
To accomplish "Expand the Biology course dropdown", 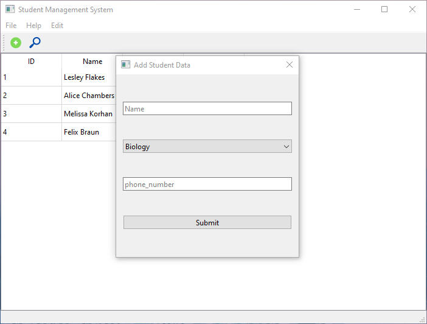I will coord(207,146).
